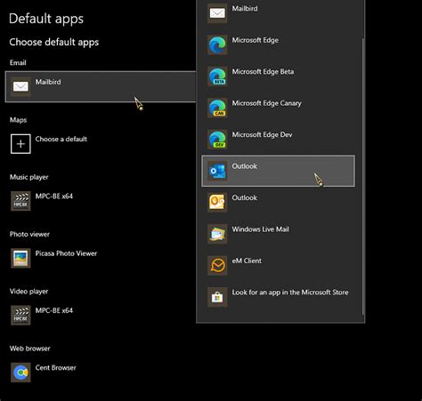This screenshot has width=422, height=401.
Task: Click the eM Client icon
Action: [x=217, y=266]
